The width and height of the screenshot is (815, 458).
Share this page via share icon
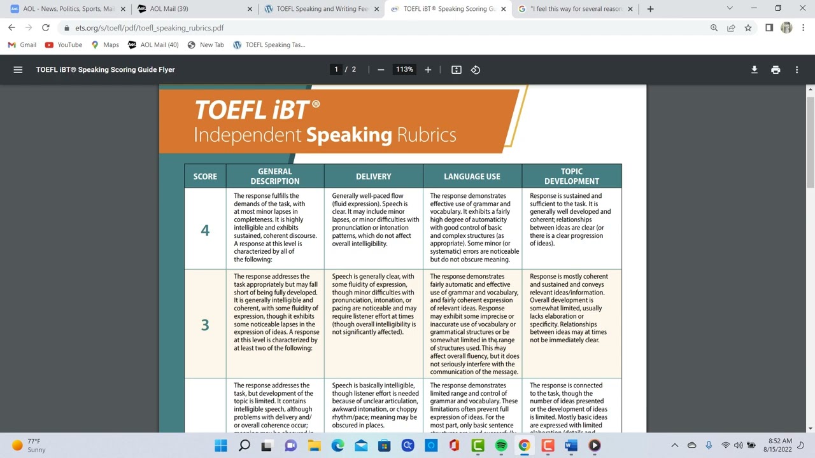click(731, 28)
